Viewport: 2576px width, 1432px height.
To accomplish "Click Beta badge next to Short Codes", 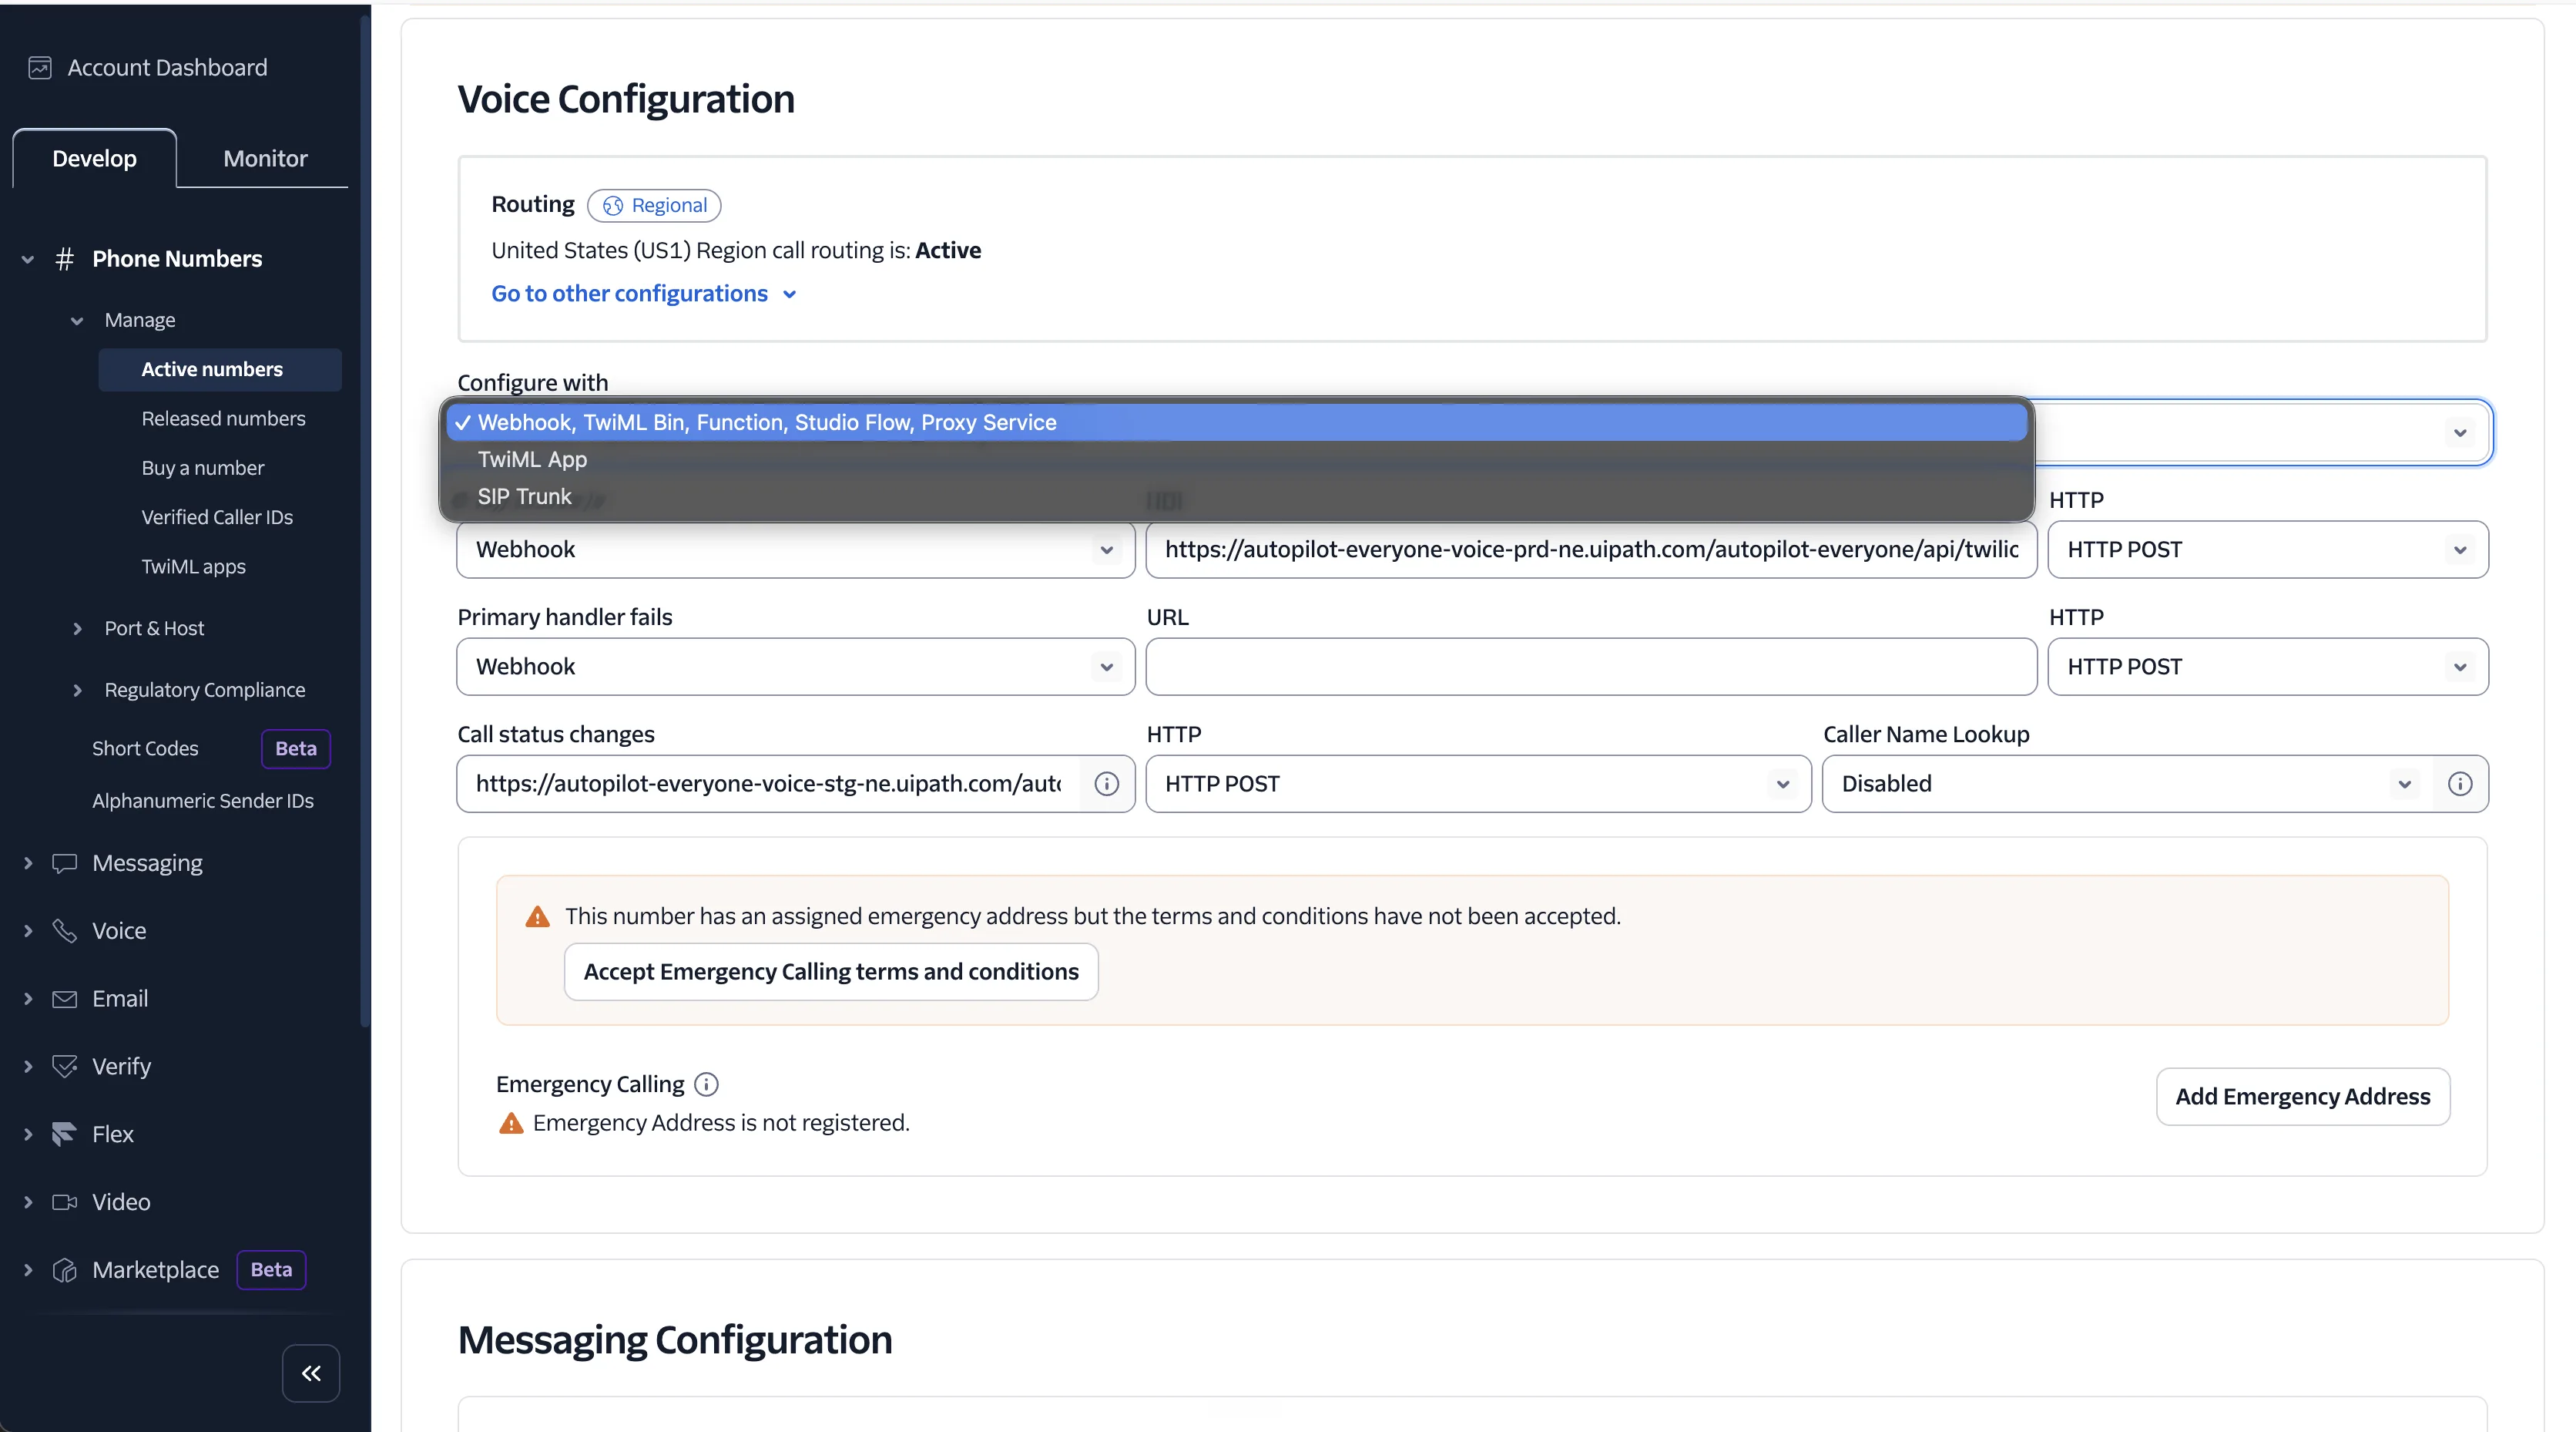I will [296, 748].
